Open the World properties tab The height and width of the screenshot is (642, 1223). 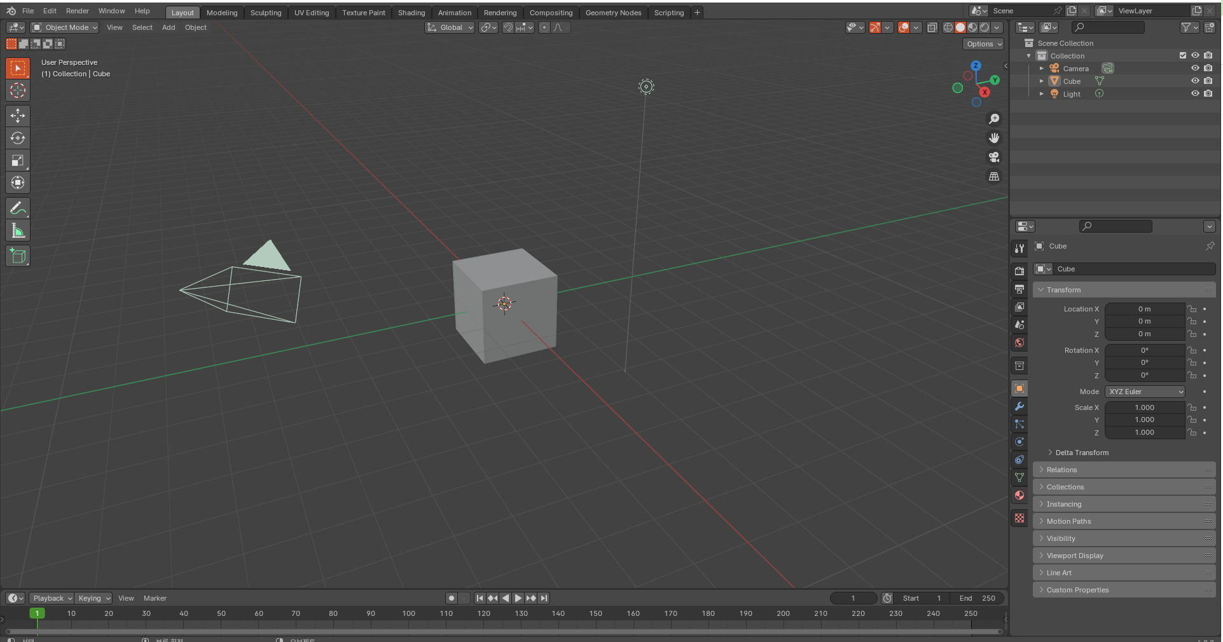tap(1019, 342)
